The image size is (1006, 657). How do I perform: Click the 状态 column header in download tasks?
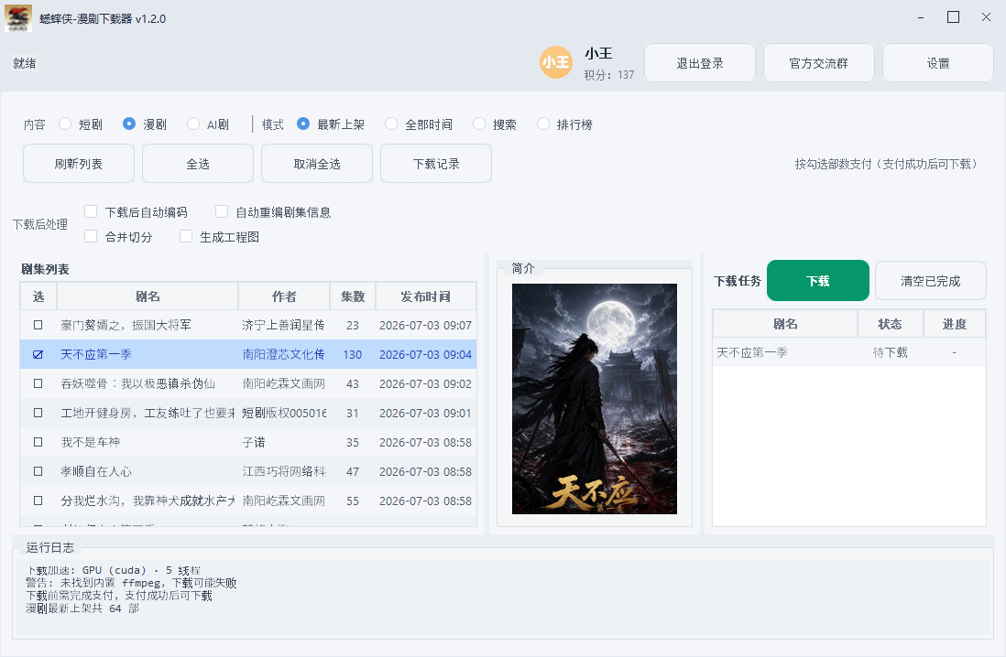(x=890, y=324)
